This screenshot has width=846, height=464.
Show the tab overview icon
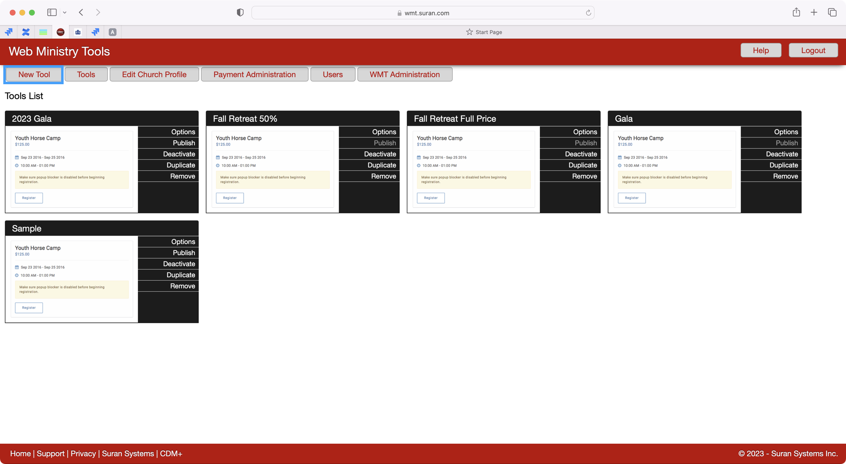point(832,12)
